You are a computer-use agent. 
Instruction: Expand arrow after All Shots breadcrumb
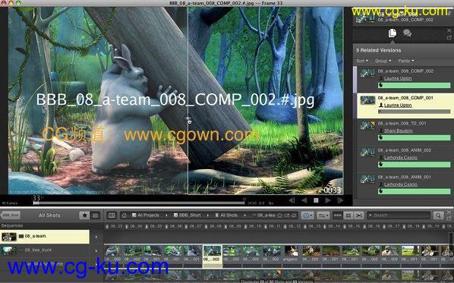tap(245, 215)
